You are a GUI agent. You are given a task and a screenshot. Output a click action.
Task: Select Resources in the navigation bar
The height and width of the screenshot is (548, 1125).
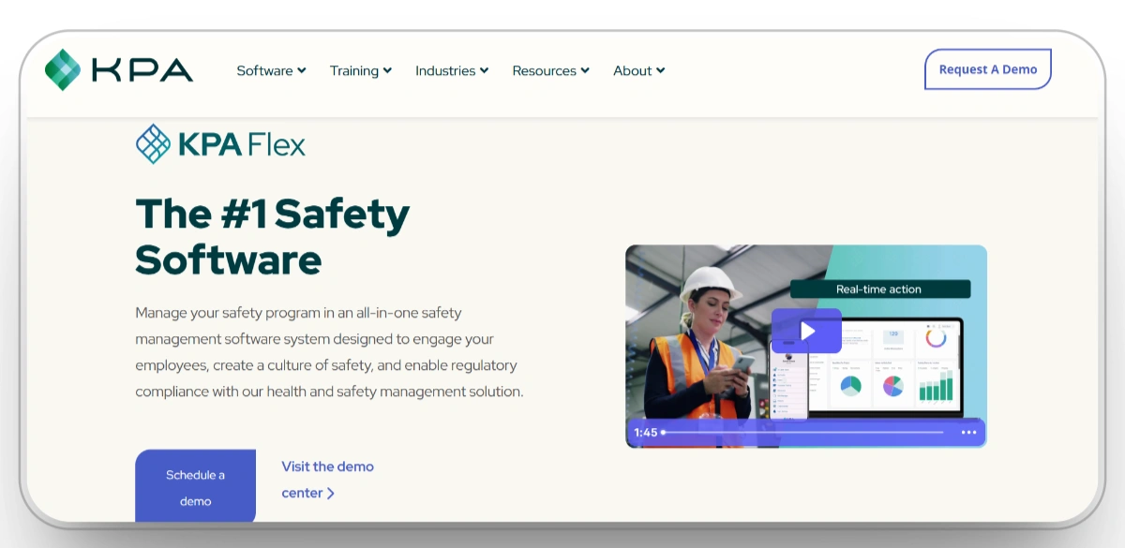pyautogui.click(x=549, y=70)
